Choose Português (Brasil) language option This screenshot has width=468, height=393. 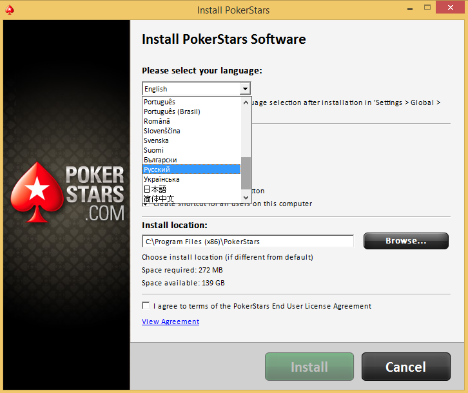pyautogui.click(x=191, y=111)
